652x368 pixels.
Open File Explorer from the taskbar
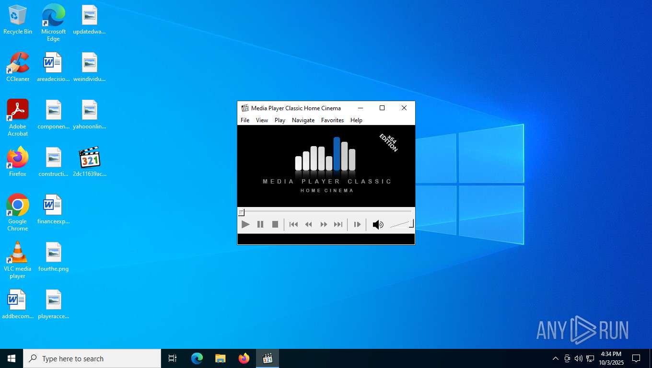221,358
